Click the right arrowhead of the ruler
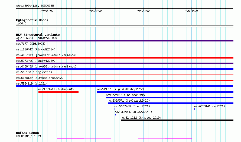The image size is (241, 142). coord(233,8)
